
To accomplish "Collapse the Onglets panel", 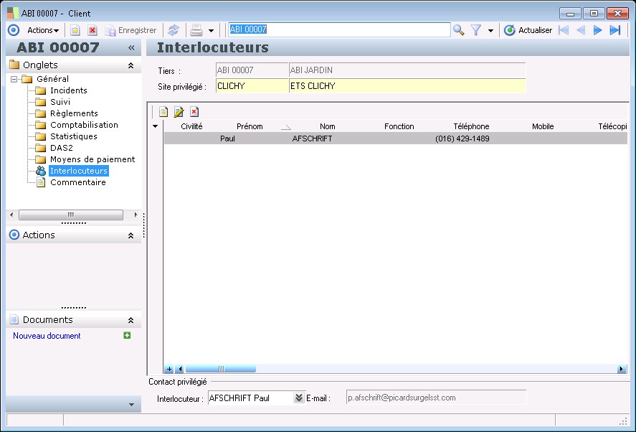I will pos(130,65).
